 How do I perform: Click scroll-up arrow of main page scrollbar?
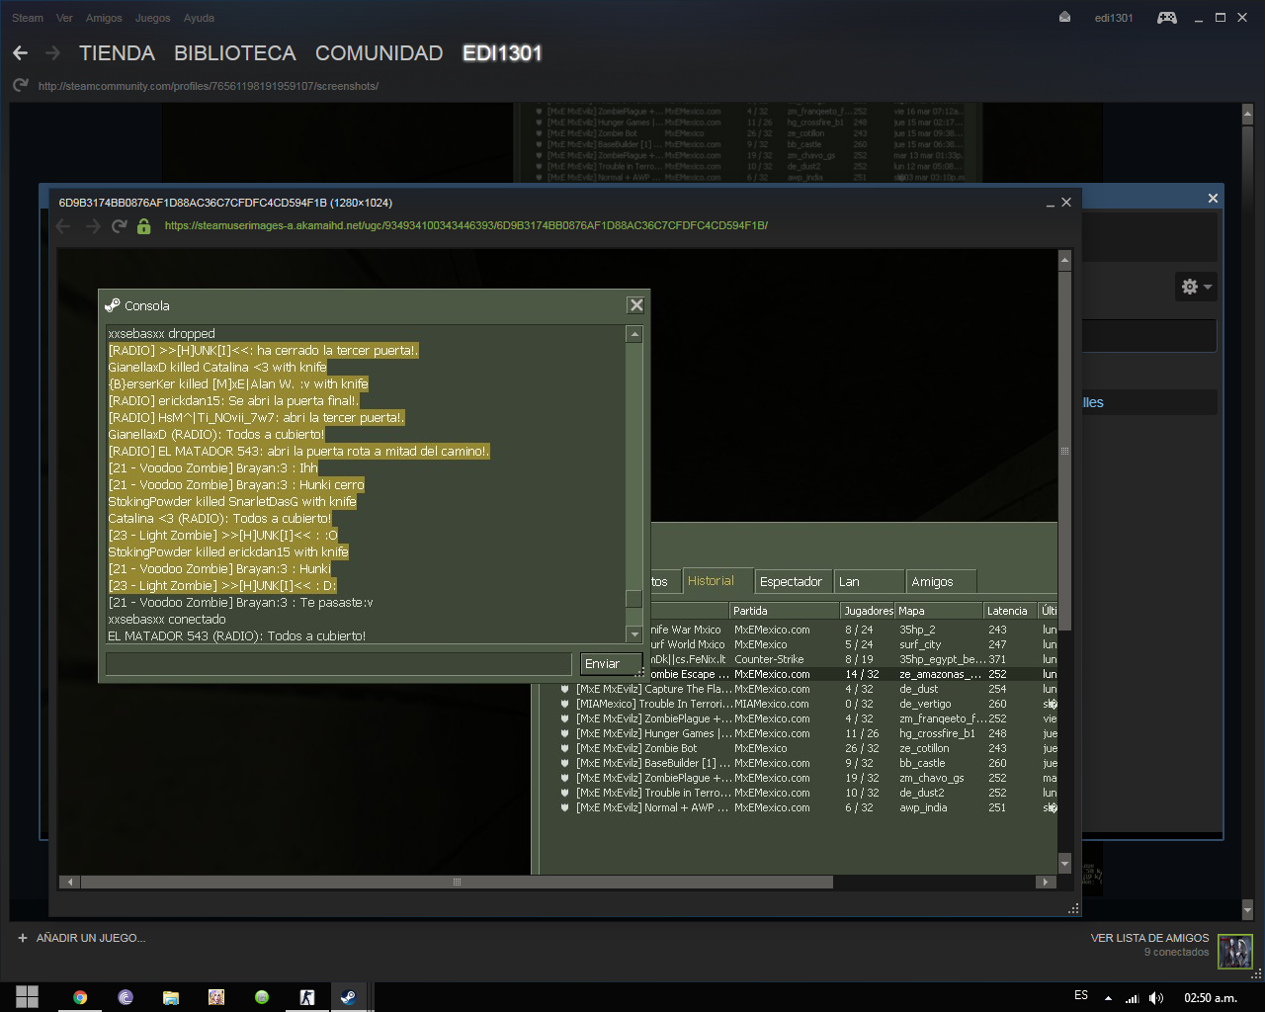coord(1247,114)
